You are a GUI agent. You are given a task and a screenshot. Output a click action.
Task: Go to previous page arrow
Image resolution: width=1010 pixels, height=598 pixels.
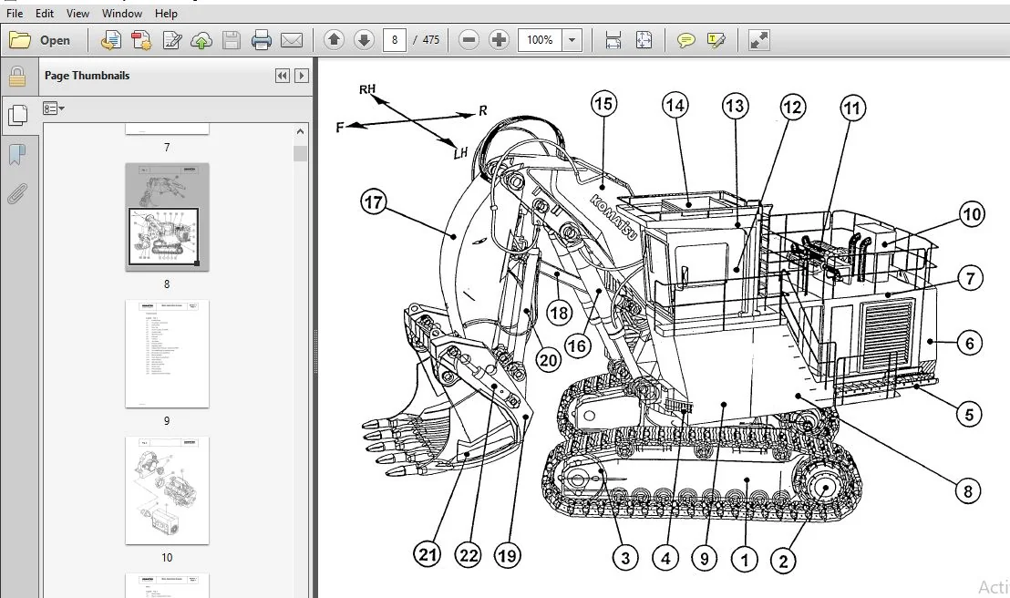point(334,40)
